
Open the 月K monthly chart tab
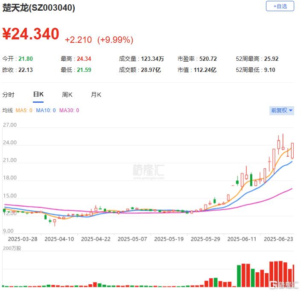point(96,95)
